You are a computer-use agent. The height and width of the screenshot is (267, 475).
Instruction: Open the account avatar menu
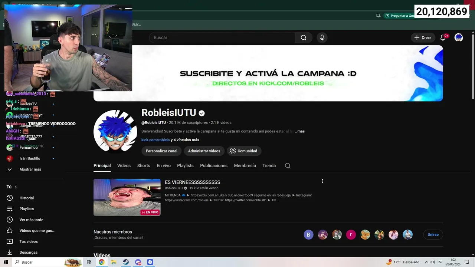[459, 37]
